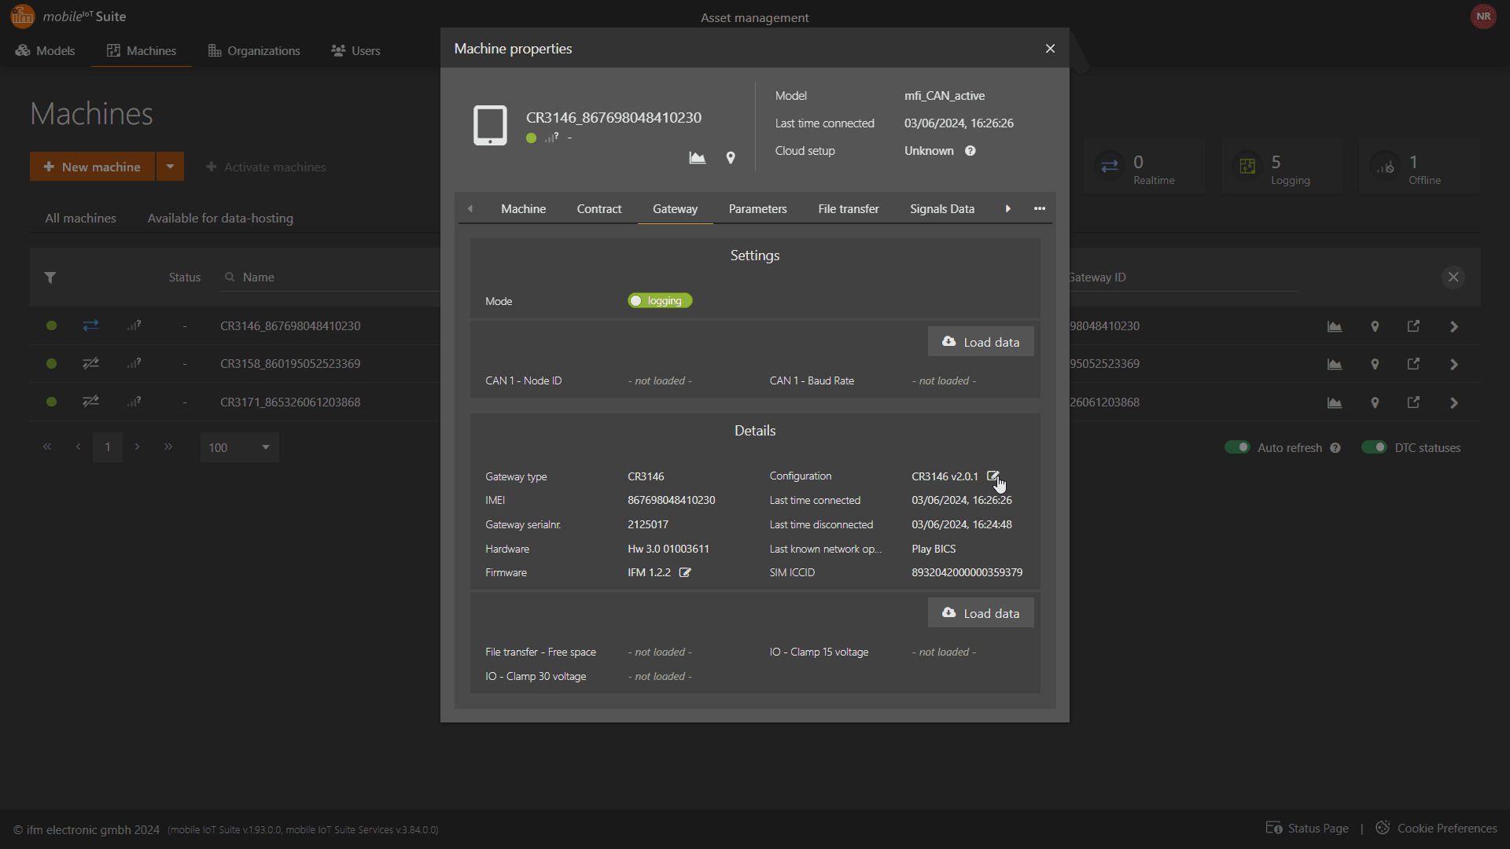Click the Cloud setup help question icon
This screenshot has width=1510, height=849.
tap(970, 151)
